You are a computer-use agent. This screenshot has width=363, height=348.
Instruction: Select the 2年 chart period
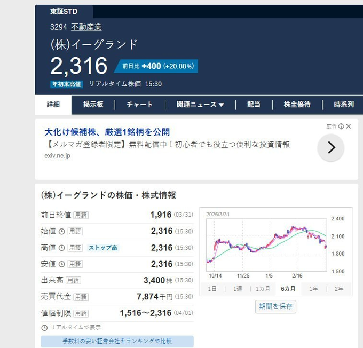click(339, 289)
